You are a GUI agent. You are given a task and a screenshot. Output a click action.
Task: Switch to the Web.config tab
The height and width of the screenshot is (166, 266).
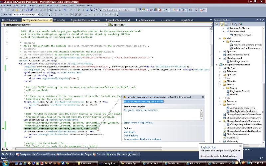pyautogui.click(x=59, y=20)
